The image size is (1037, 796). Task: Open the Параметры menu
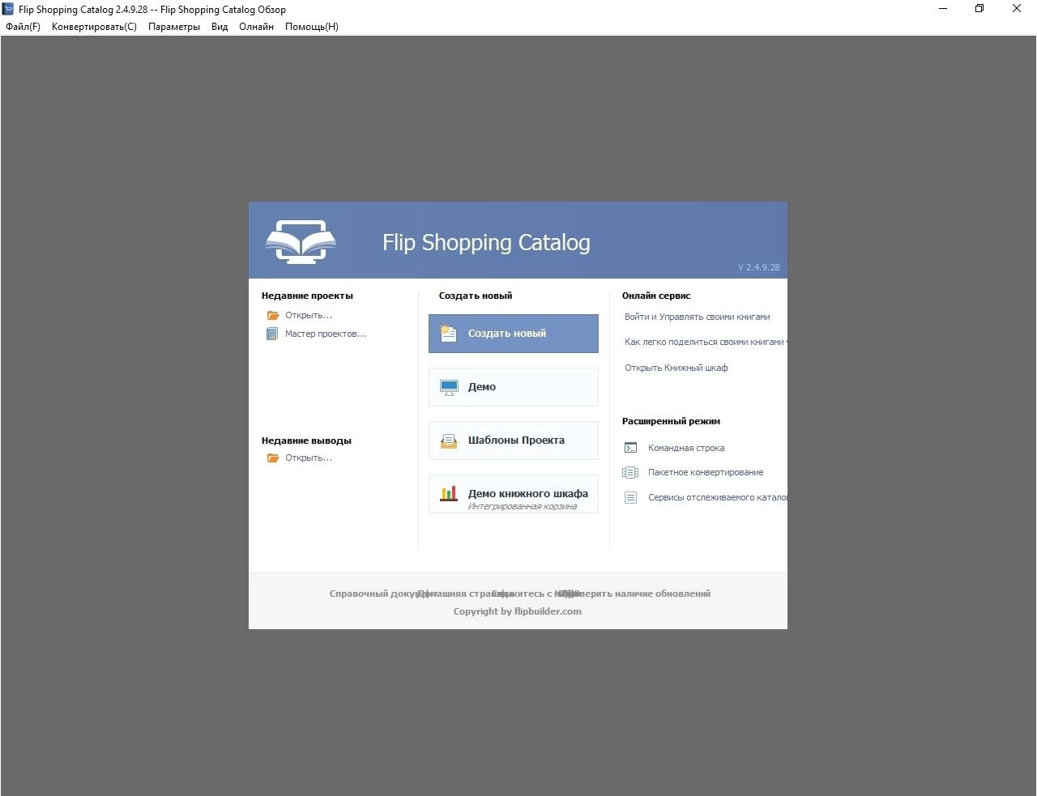(174, 27)
